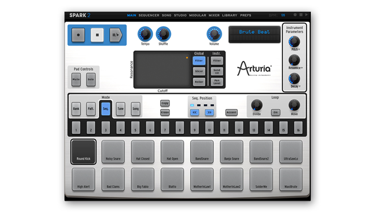Switch to the MAIN tab
The height and width of the screenshot is (216, 384).
coord(132,15)
